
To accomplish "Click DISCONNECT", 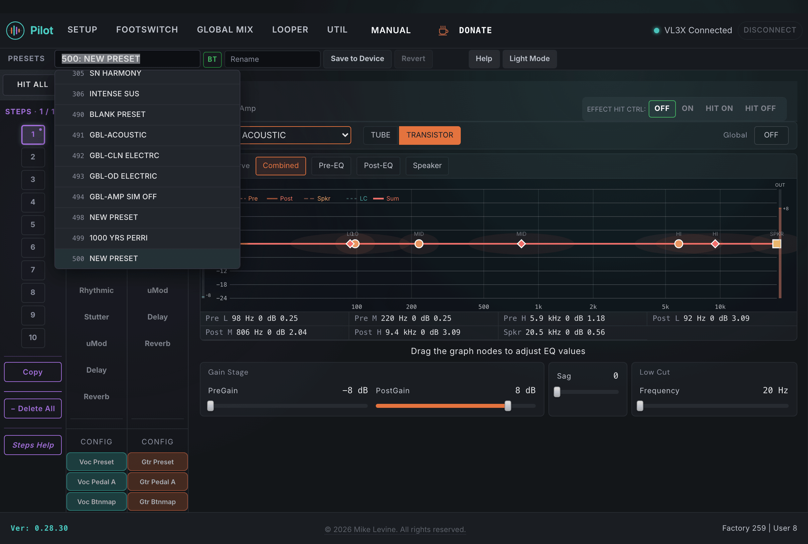I will tap(769, 30).
